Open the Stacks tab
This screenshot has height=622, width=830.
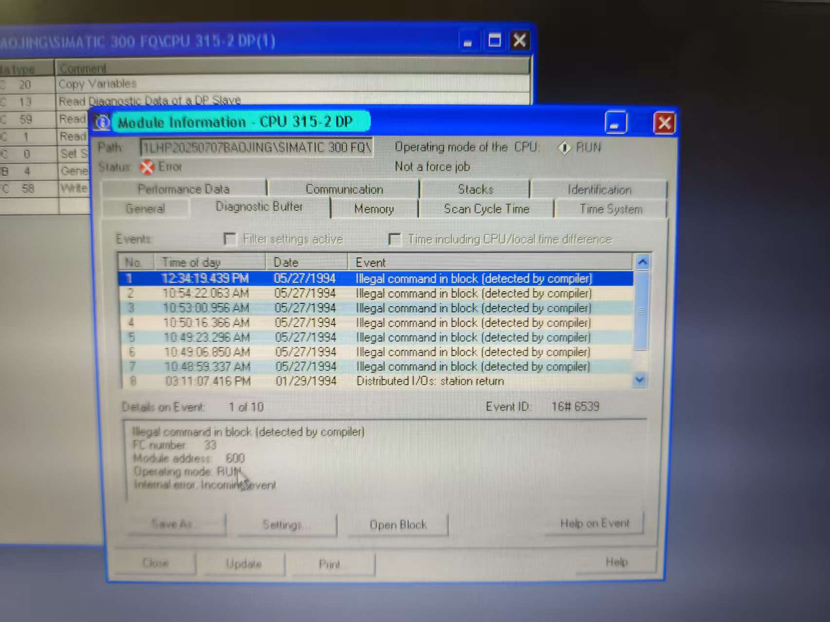(475, 189)
